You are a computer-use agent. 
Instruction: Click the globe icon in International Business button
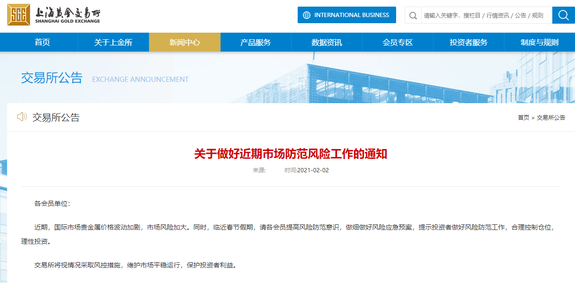click(x=306, y=15)
